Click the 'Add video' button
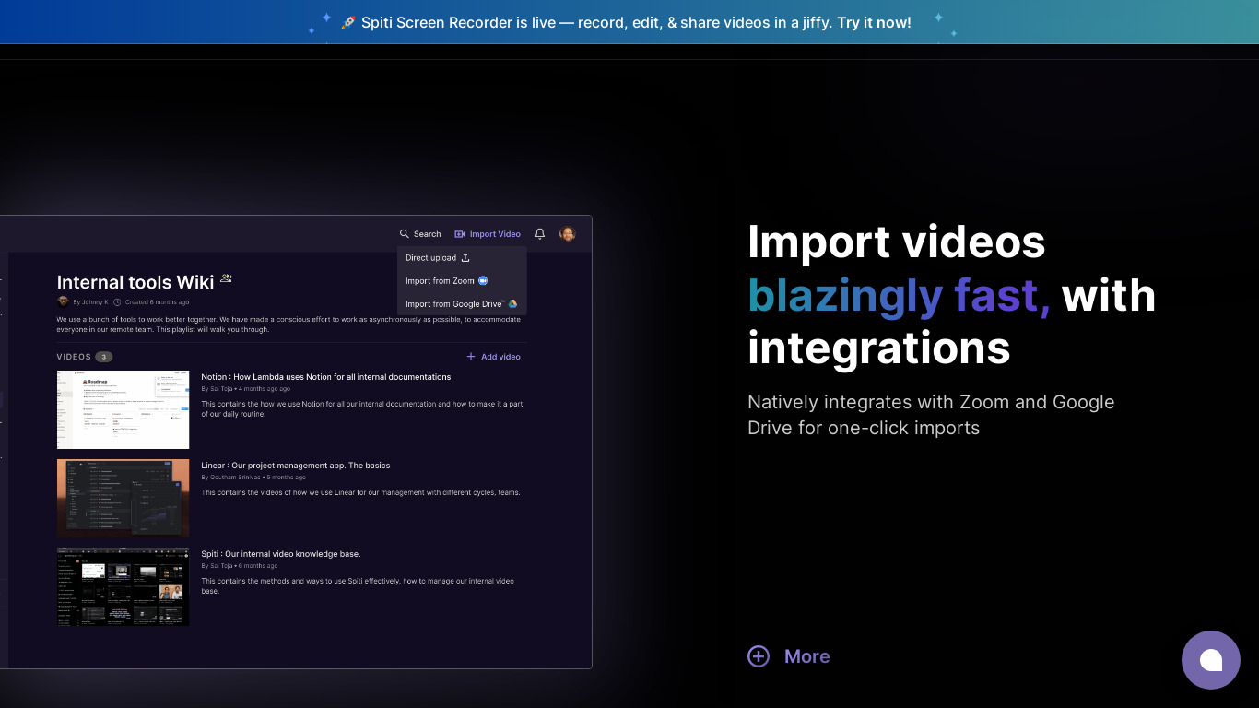The height and width of the screenshot is (708, 1259). (x=493, y=357)
